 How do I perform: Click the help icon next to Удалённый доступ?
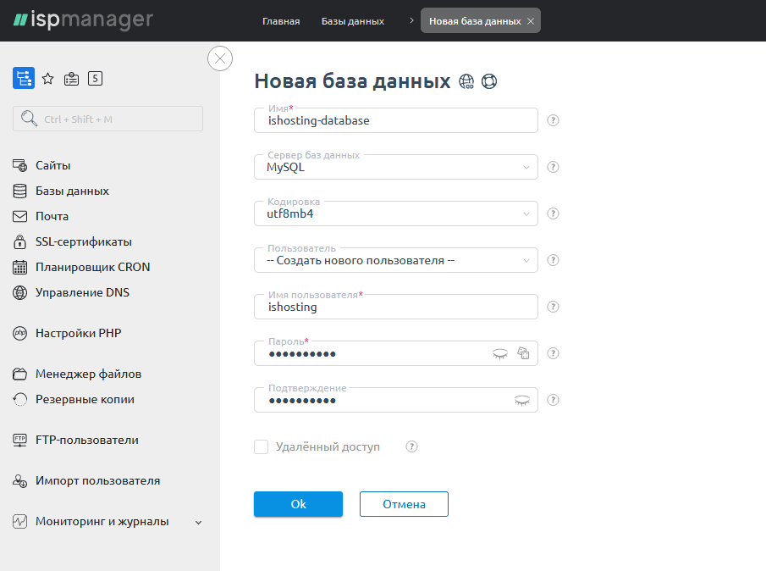coord(412,446)
